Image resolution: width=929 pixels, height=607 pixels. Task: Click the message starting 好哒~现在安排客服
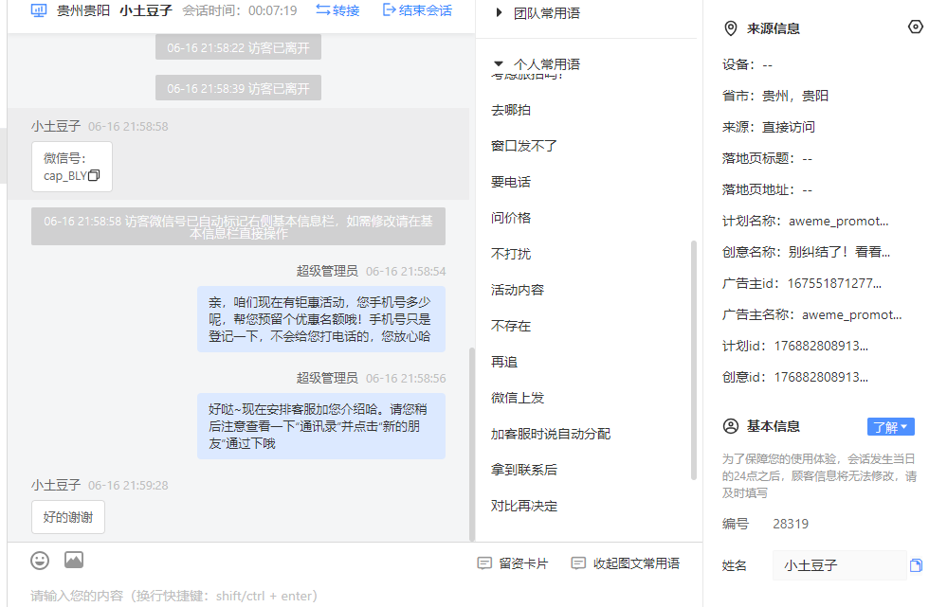321,426
